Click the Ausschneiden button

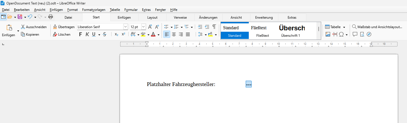[34, 27]
